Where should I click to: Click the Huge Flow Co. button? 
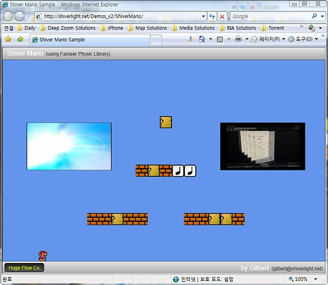tap(24, 268)
